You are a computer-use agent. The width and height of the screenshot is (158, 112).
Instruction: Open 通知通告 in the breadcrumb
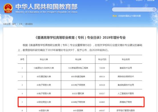pyautogui.click(x=29, y=24)
